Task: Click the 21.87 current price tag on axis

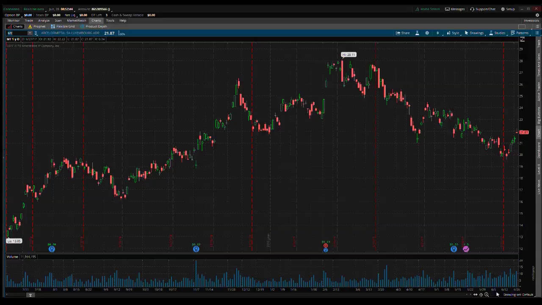Action: 524,133
